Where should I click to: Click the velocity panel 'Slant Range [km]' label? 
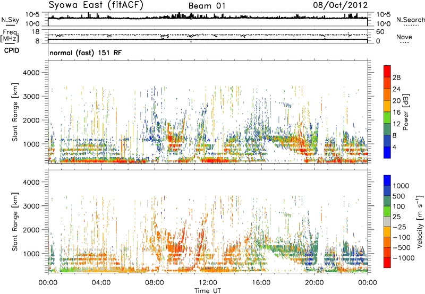tap(15, 222)
